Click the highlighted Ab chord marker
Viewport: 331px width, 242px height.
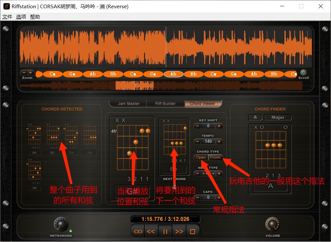(x=173, y=74)
